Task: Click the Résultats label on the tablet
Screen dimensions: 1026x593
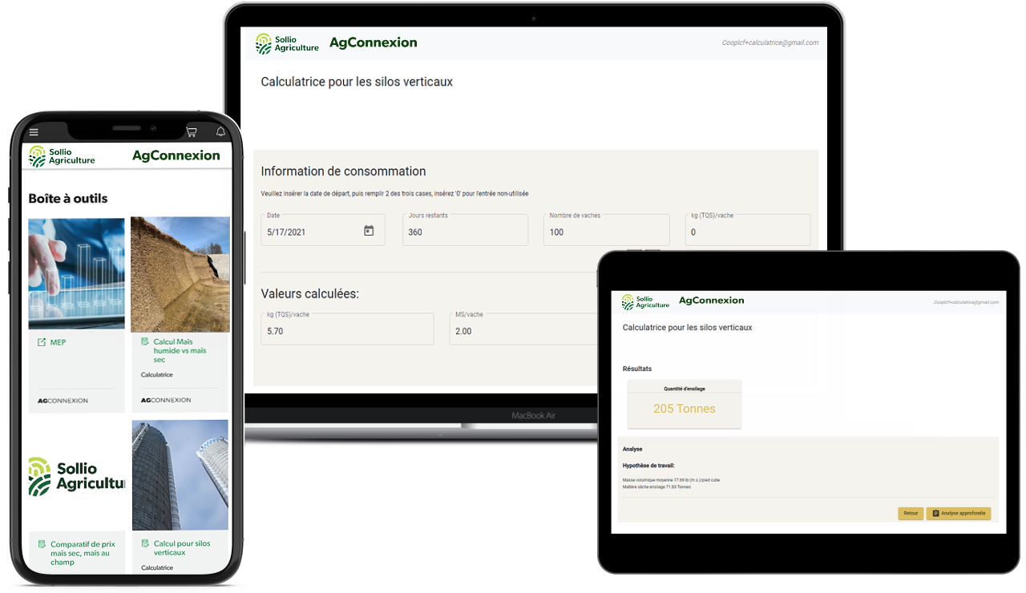Action: pyautogui.click(x=637, y=369)
